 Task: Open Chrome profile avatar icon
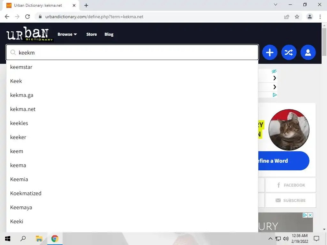point(310,17)
